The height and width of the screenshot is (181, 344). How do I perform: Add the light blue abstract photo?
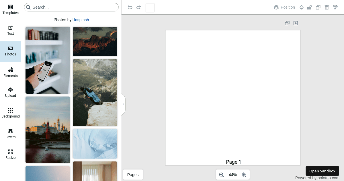[95, 144]
